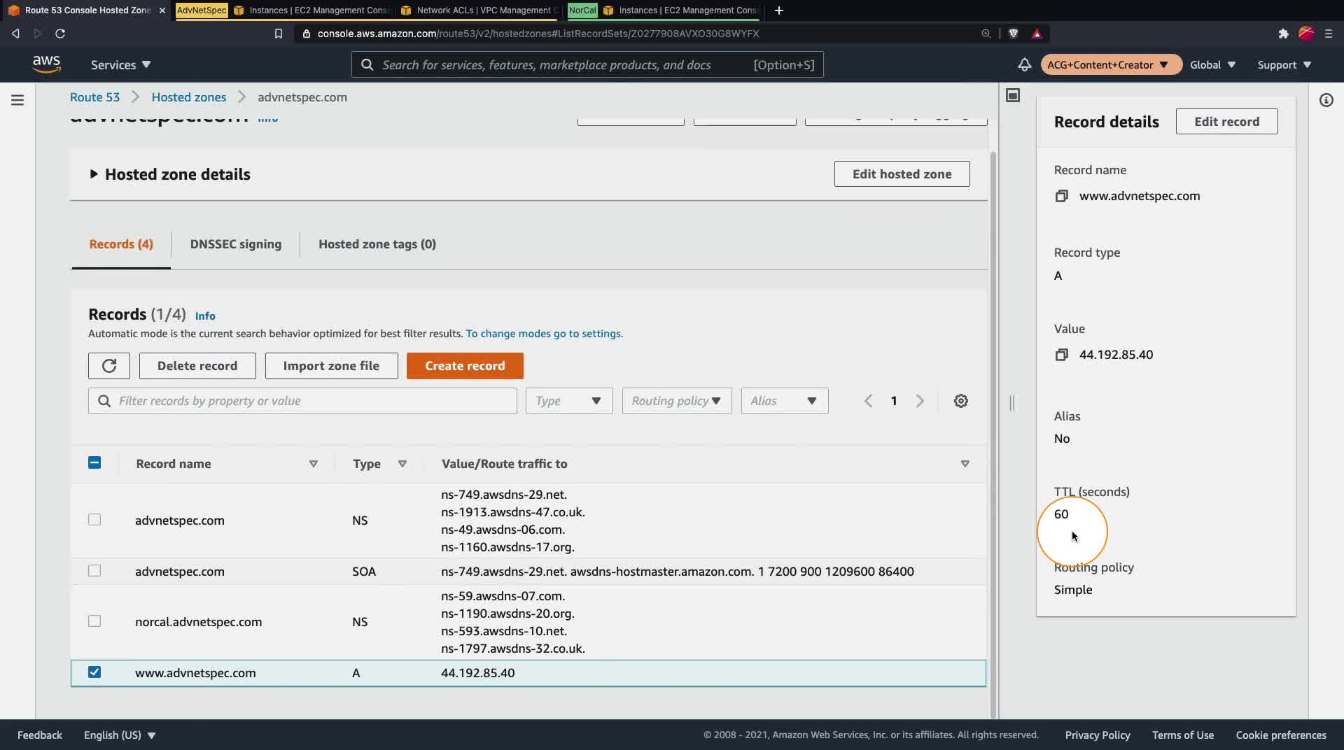Open the left navigation hamburger menu
Viewport: 1344px width, 750px height.
coord(17,100)
